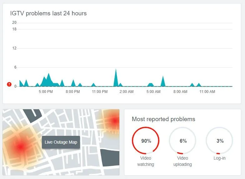Click the 11:00 AM axis label
Image resolution: width=245 pixels, height=179 pixels.
pyautogui.click(x=207, y=92)
